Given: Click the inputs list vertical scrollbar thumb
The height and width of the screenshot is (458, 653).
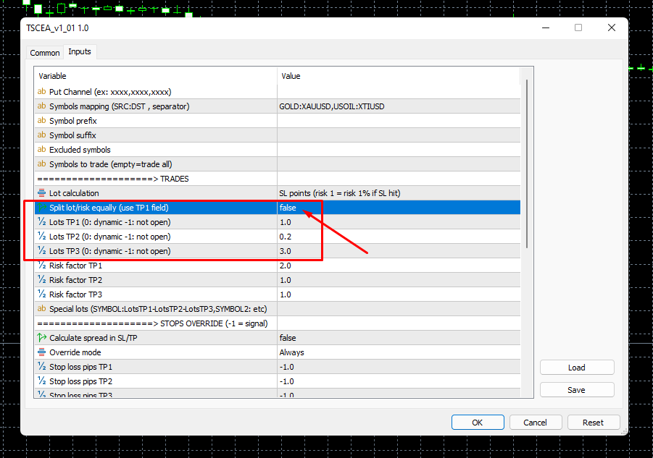Looking at the screenshot, I should [527, 164].
